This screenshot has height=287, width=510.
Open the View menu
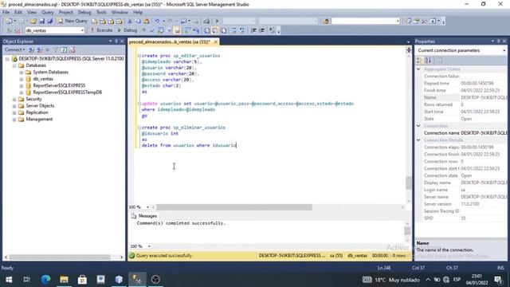tap(32, 13)
